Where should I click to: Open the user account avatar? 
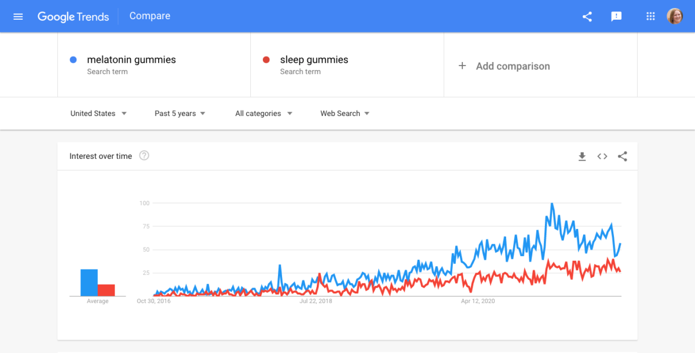tap(675, 16)
